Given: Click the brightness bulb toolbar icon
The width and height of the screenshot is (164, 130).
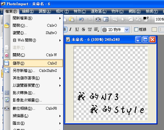Looking at the screenshot, I should click(x=123, y=19).
